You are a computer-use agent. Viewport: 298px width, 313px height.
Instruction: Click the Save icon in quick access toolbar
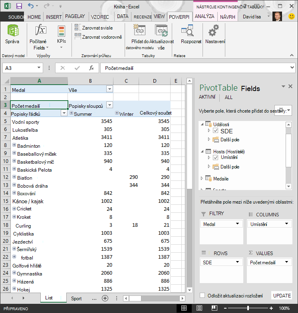pyautogui.click(x=19, y=6)
